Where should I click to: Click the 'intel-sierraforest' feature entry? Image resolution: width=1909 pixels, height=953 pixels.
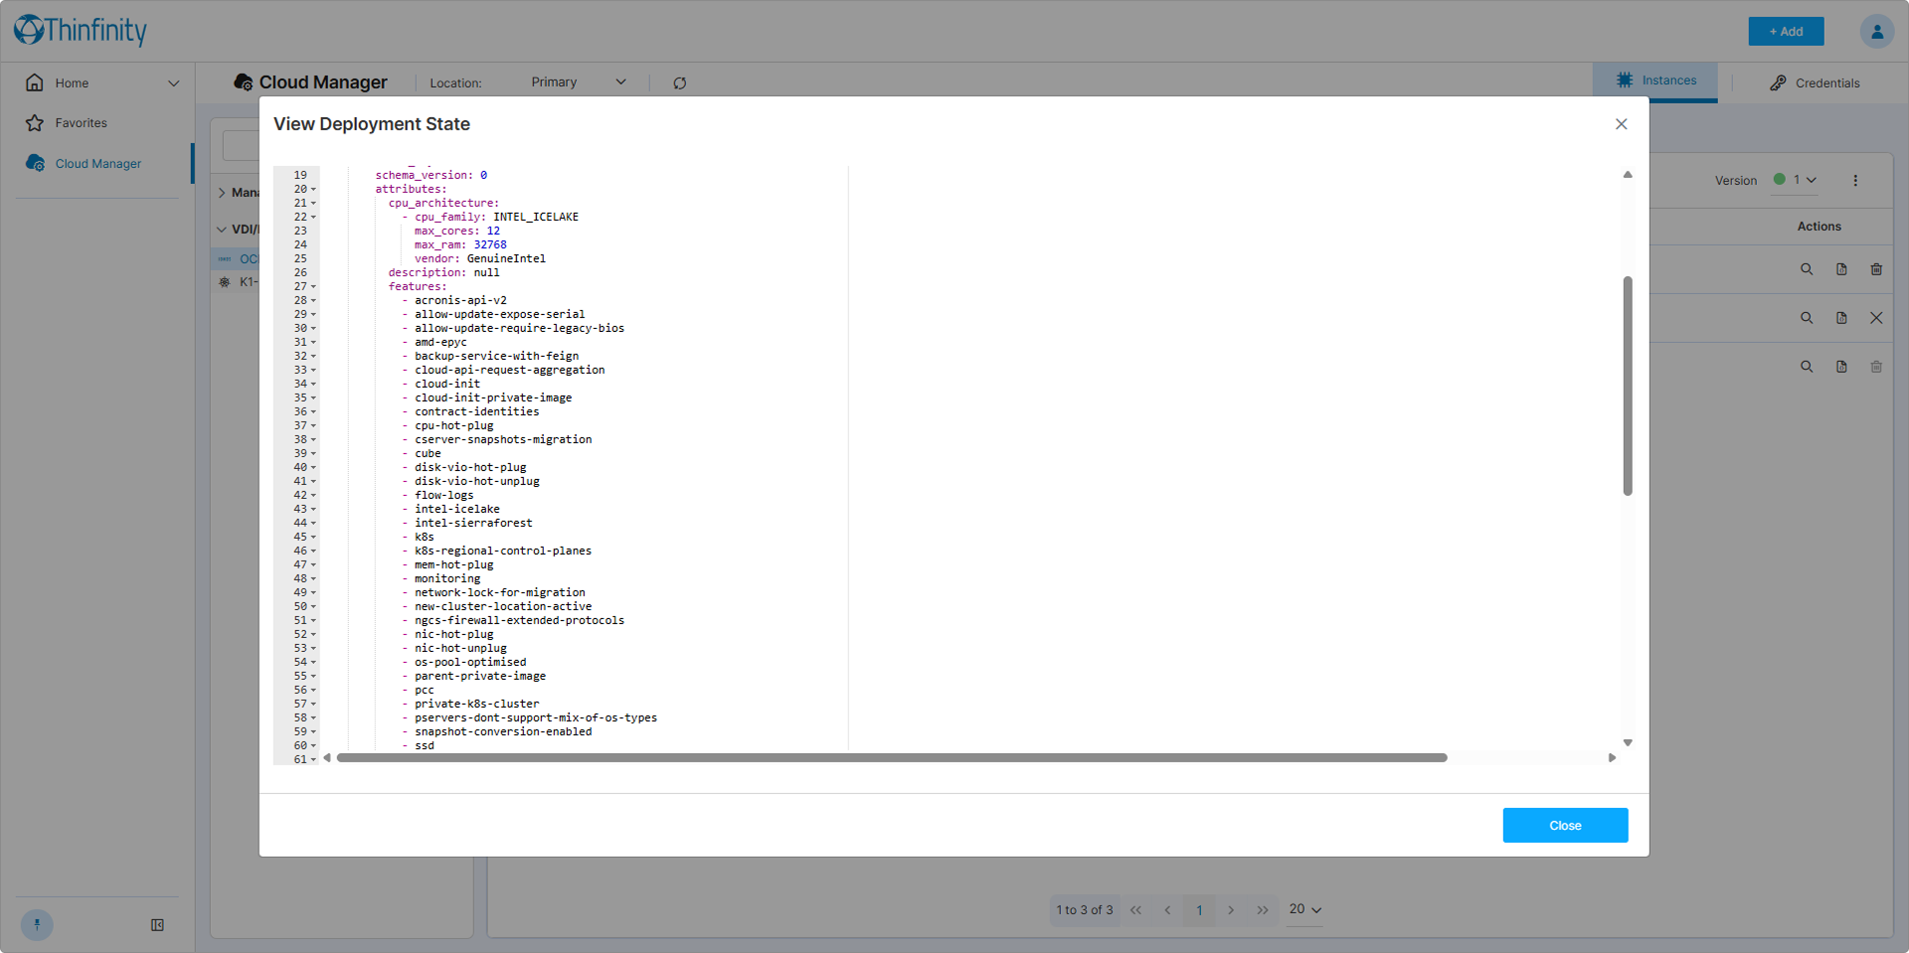473,523
